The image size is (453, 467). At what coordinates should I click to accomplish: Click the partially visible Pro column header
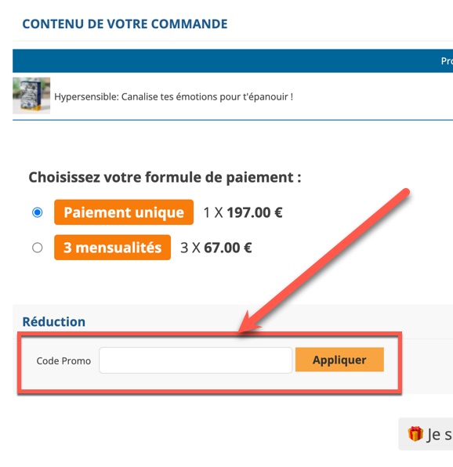tap(447, 61)
